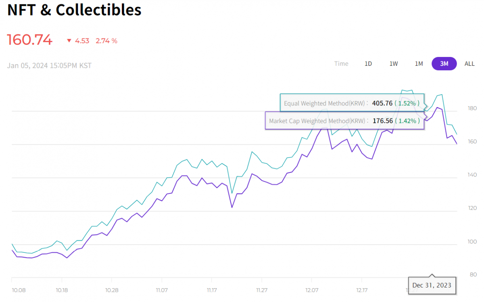
Task: Click the Time label beside range options
Action: [x=341, y=64]
